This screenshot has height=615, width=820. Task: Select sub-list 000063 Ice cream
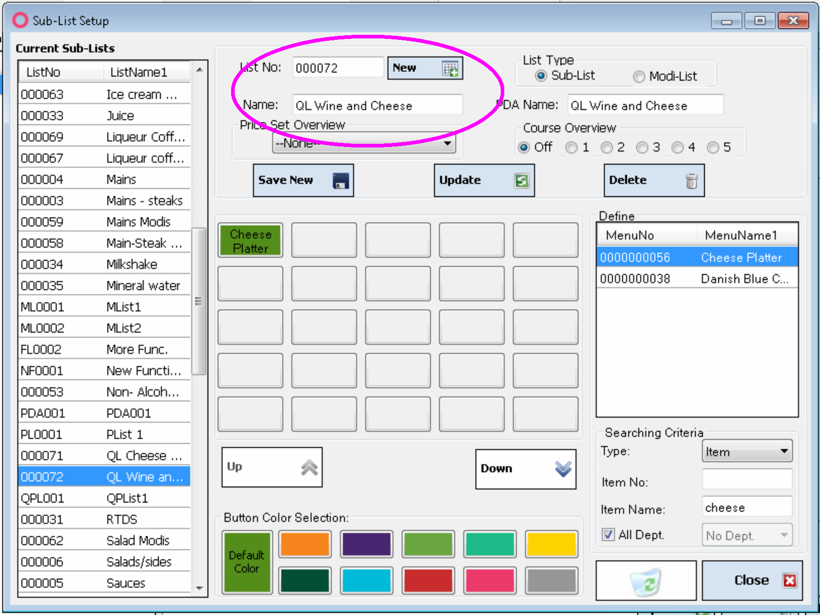(x=104, y=94)
